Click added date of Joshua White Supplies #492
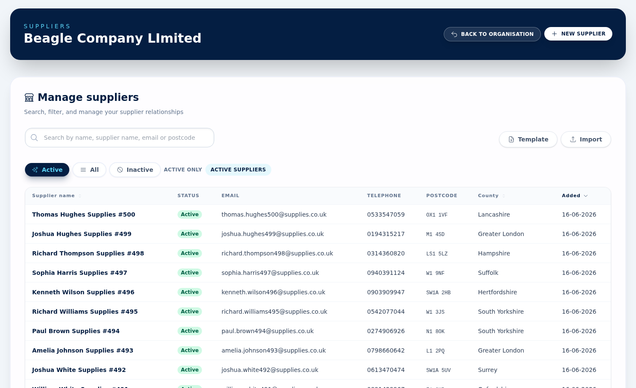636x388 pixels. click(579, 370)
